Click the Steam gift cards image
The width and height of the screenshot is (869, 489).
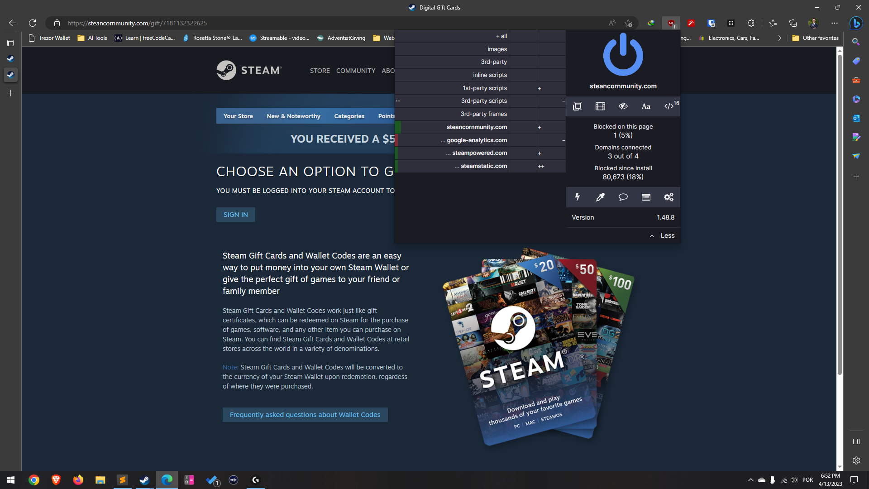(538, 347)
